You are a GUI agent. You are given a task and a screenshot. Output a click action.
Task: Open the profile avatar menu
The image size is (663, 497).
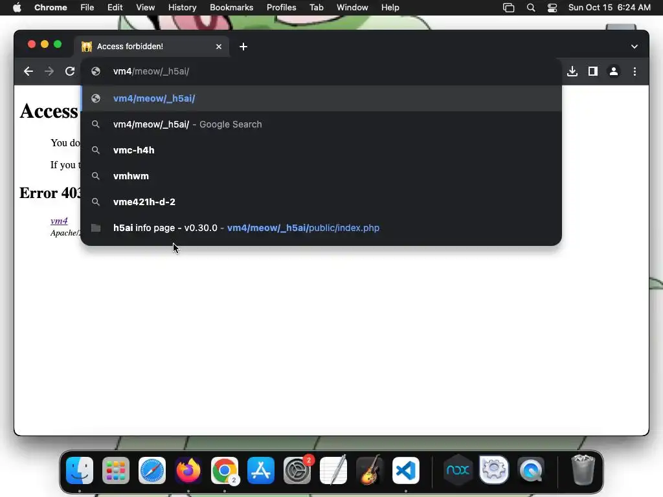(614, 71)
